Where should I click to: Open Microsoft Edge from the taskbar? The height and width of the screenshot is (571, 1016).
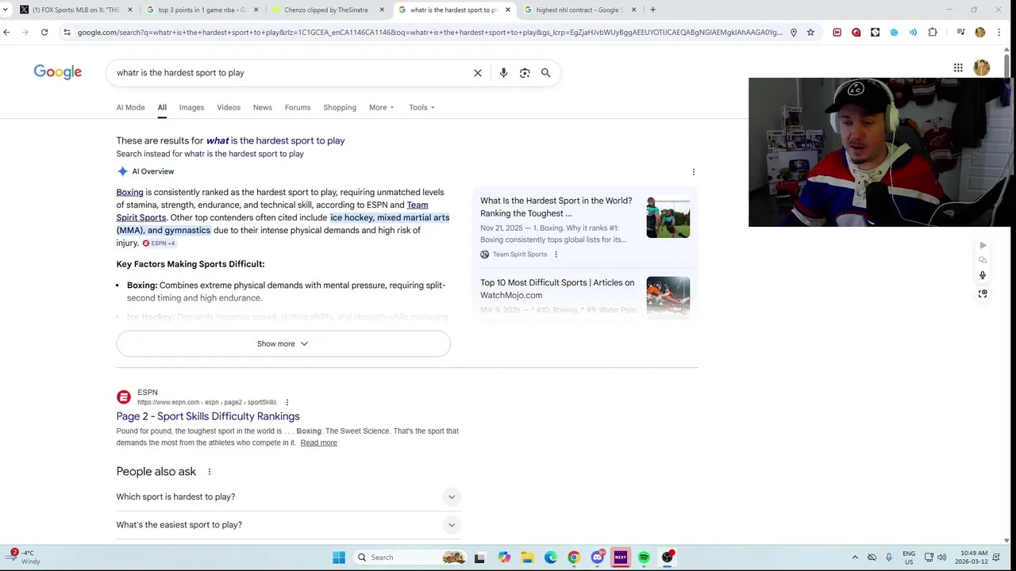coord(551,558)
